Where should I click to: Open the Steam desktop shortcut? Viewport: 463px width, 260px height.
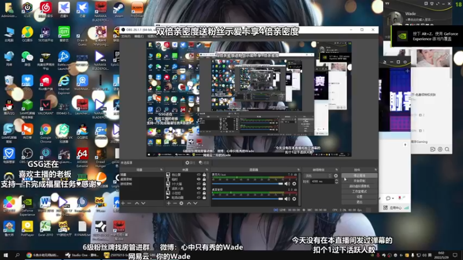(119, 9)
